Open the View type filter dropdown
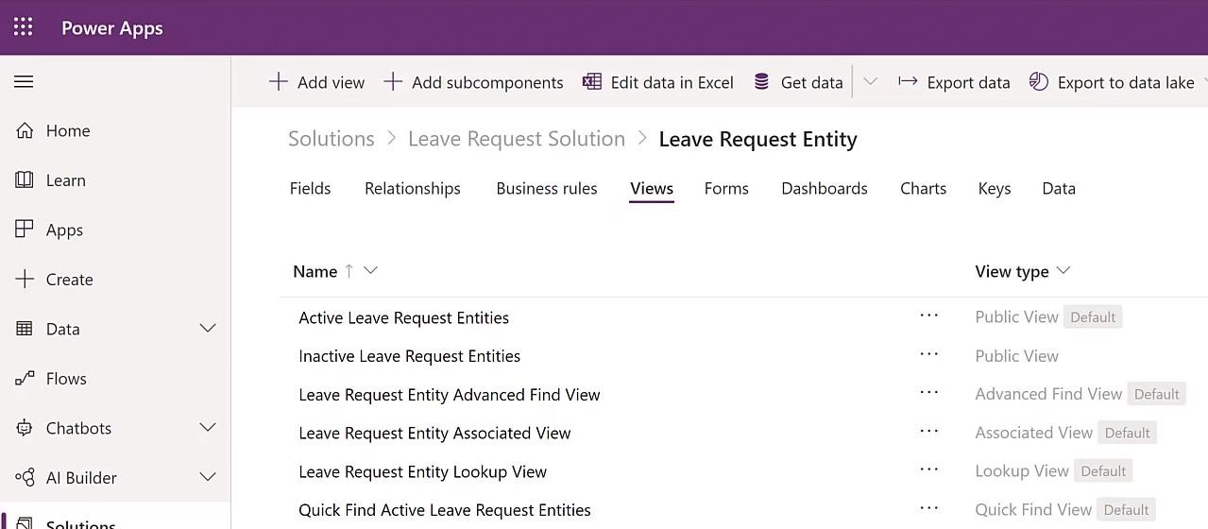The height and width of the screenshot is (529, 1208). pyautogui.click(x=1063, y=271)
